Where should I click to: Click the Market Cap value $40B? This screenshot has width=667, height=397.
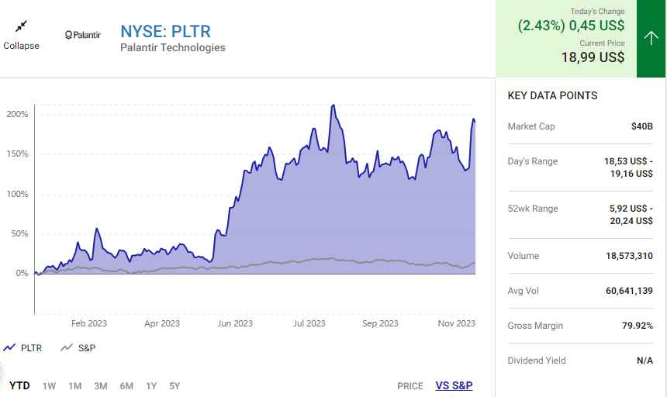[642, 126]
